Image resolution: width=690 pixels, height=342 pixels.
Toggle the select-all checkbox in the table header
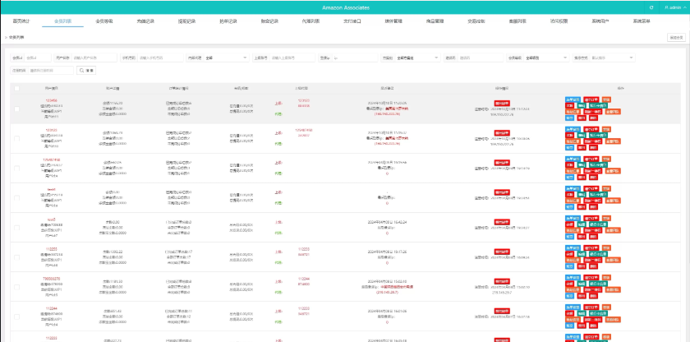point(16,89)
